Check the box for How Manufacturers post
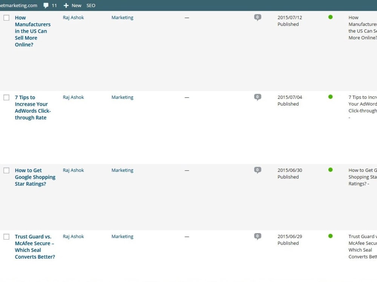Viewport: 377px width, 282px height. [6, 18]
